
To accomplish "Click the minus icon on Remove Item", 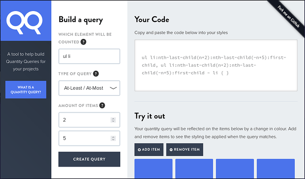I will [171, 150].
